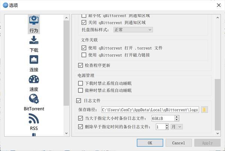Open the BitTorrent globe settings icon
This screenshot has height=151, width=225.
(34, 99)
